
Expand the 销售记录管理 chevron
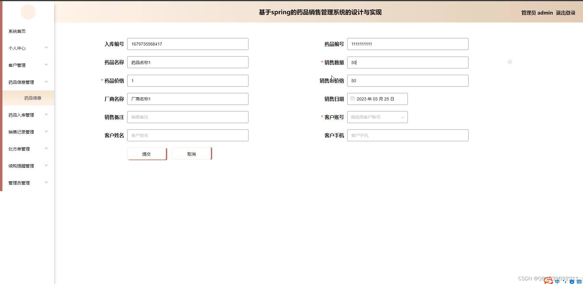click(46, 131)
